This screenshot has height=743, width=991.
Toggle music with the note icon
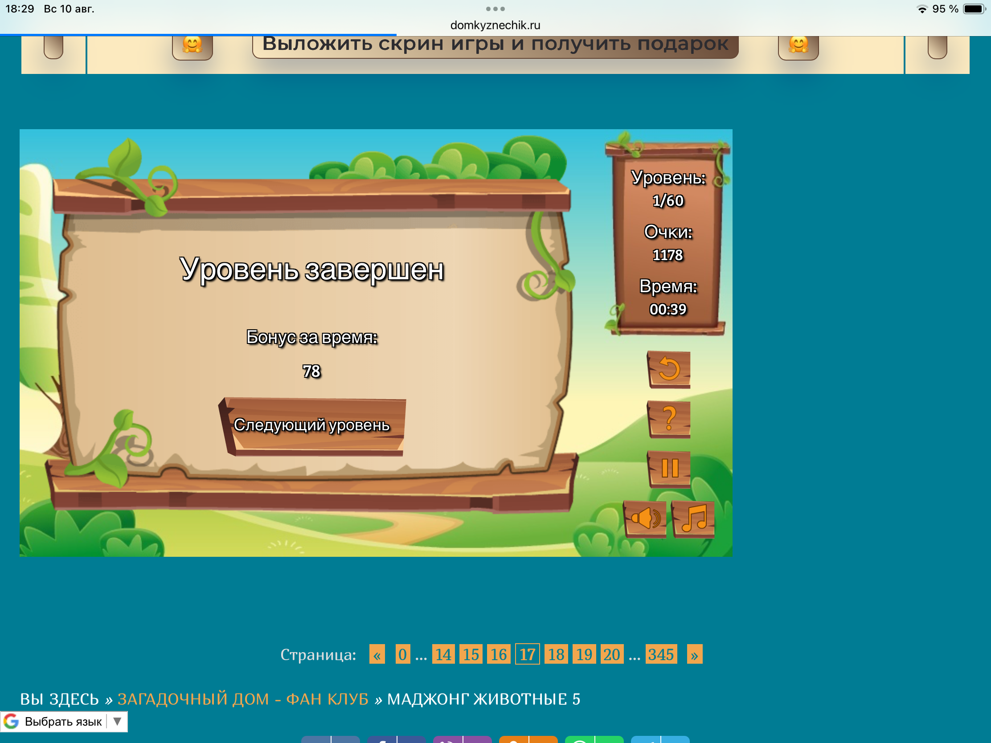point(693,519)
